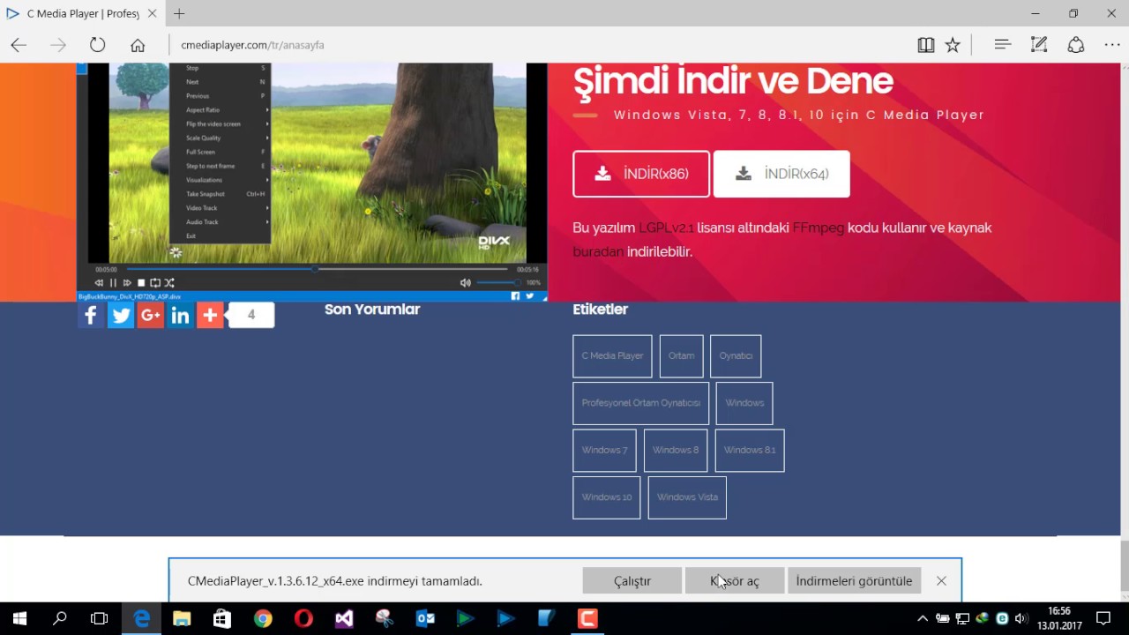Launch Google Chrome from the taskbar
The image size is (1129, 635).
[x=263, y=618]
